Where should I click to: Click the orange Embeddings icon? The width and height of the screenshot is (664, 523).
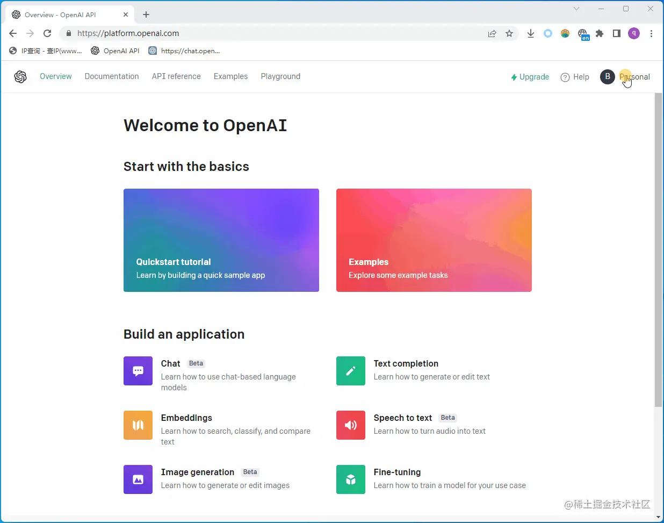[x=138, y=425]
